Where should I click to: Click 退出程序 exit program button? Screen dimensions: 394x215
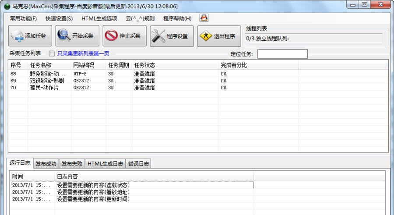tap(219, 36)
